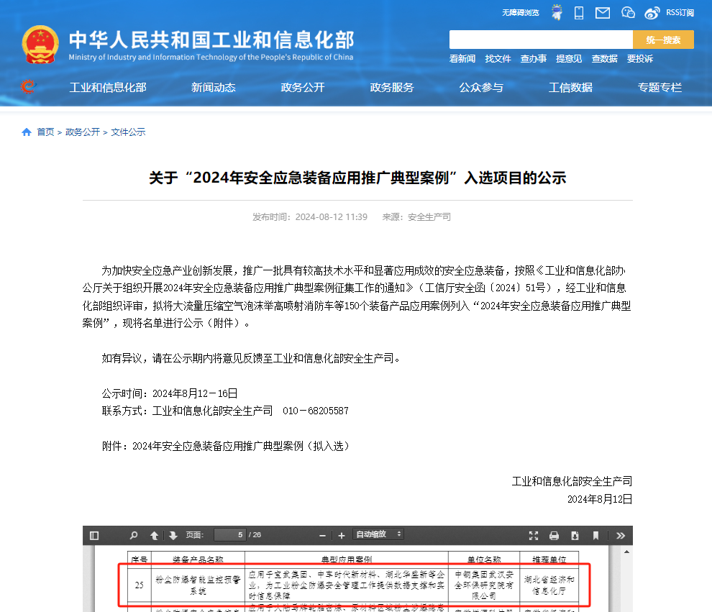The image size is (712, 612).
Task: Click the 工业和信息化部安全生产司 signature line
Action: coord(572,481)
